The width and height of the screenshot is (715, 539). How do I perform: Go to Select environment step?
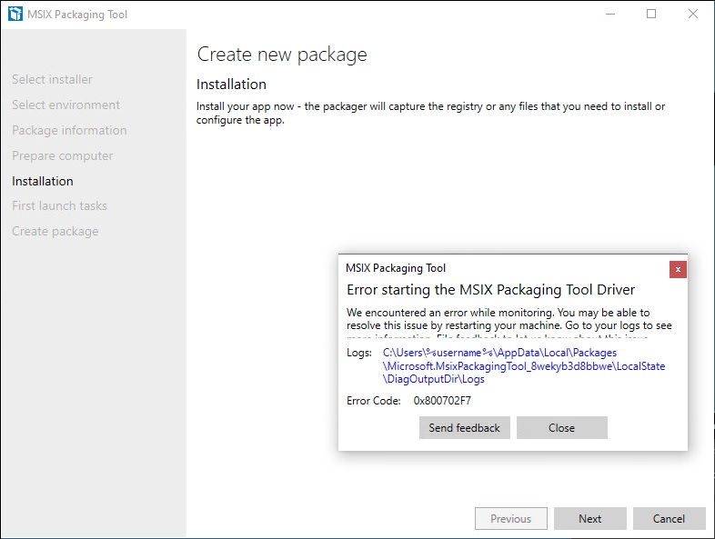pyautogui.click(x=65, y=105)
